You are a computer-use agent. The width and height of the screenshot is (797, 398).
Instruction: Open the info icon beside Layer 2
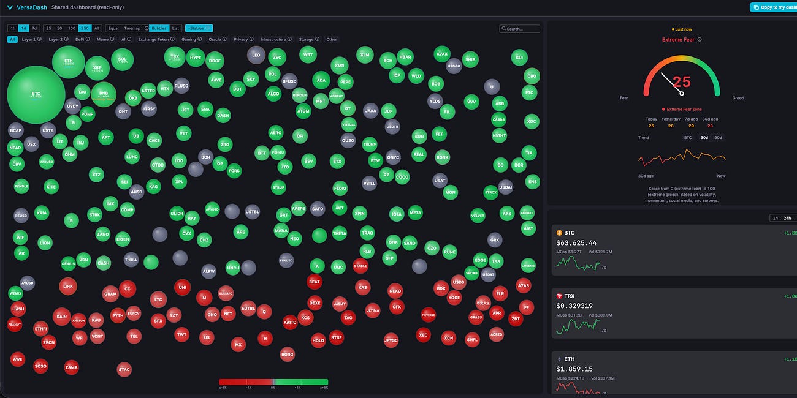(66, 39)
